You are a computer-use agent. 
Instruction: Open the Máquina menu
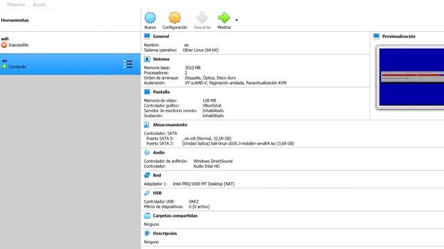(16, 5)
